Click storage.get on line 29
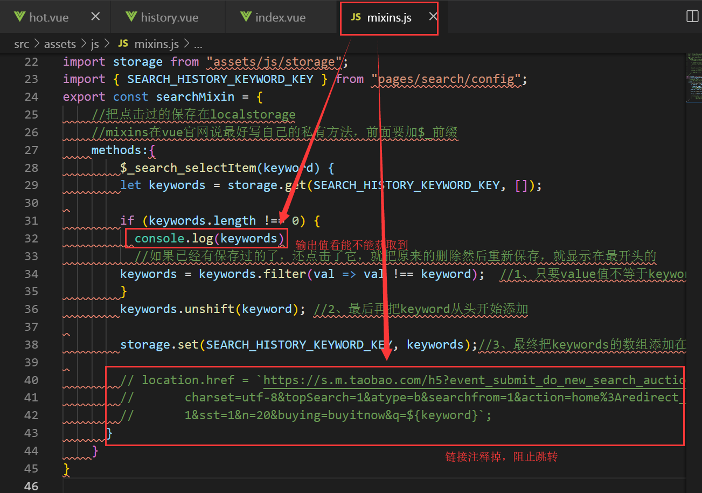The image size is (702, 493). pyautogui.click(x=267, y=185)
